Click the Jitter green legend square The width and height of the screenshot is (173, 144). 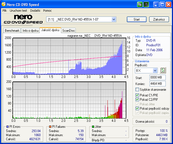tap(93, 127)
